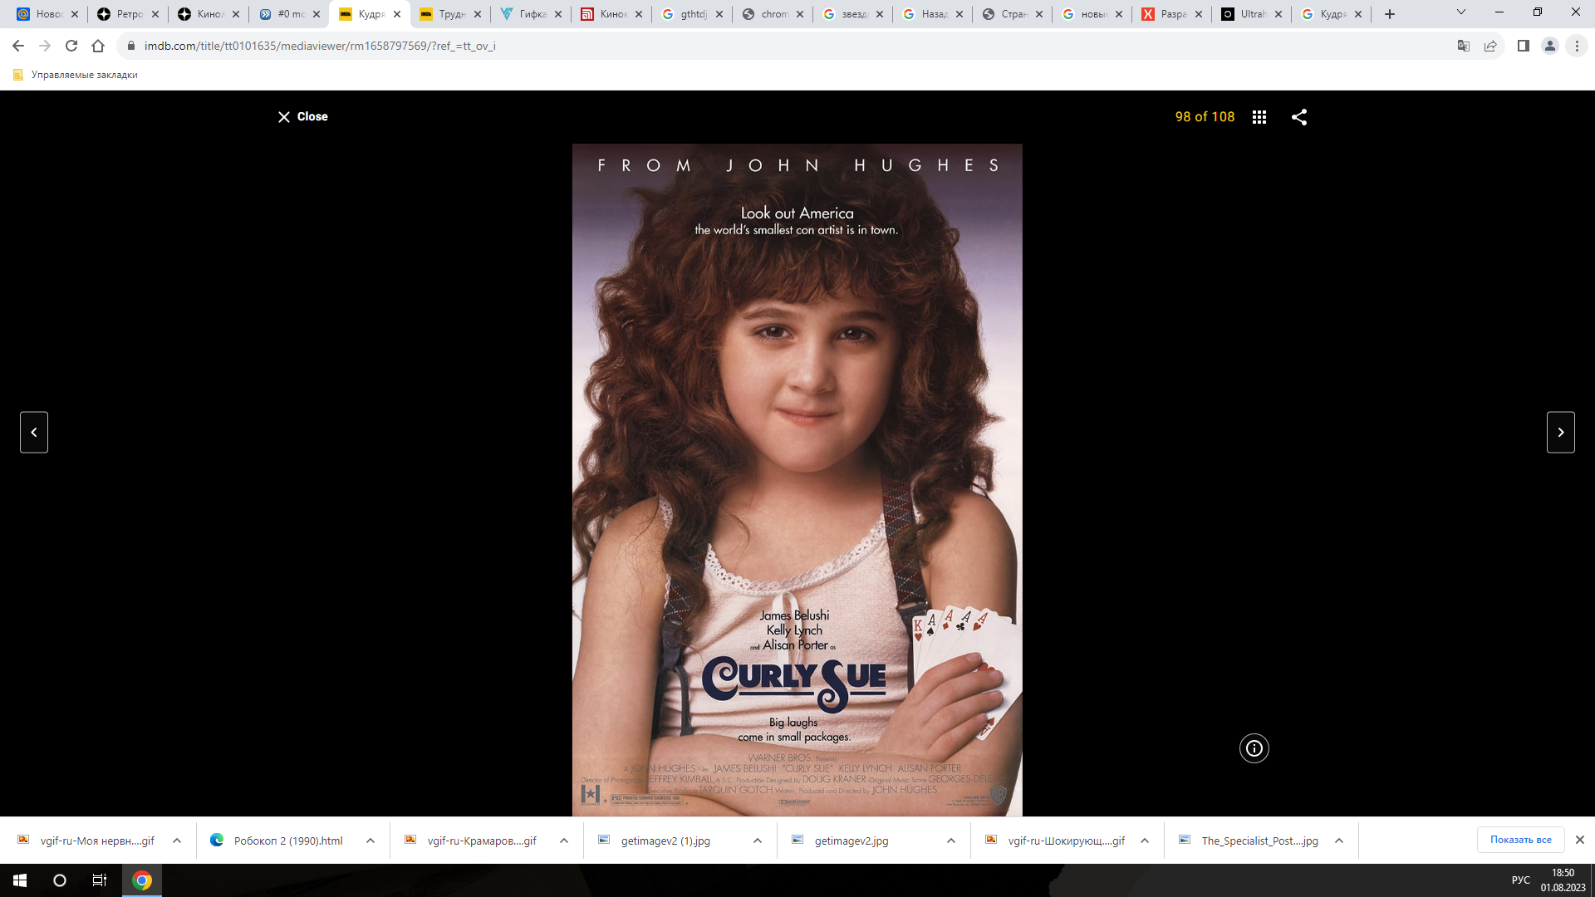Screen dimensions: 1595x897
Task: Share this page from address bar
Action: tap(1490, 46)
